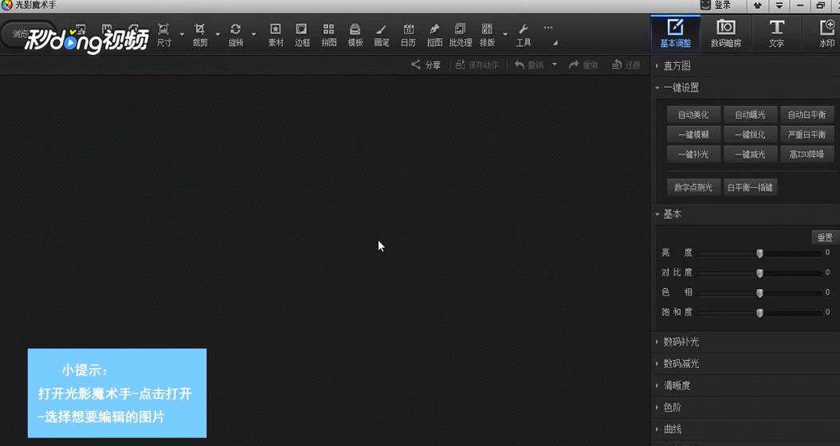Open the 抠图 cutout tool
840x446 pixels.
pyautogui.click(x=434, y=35)
